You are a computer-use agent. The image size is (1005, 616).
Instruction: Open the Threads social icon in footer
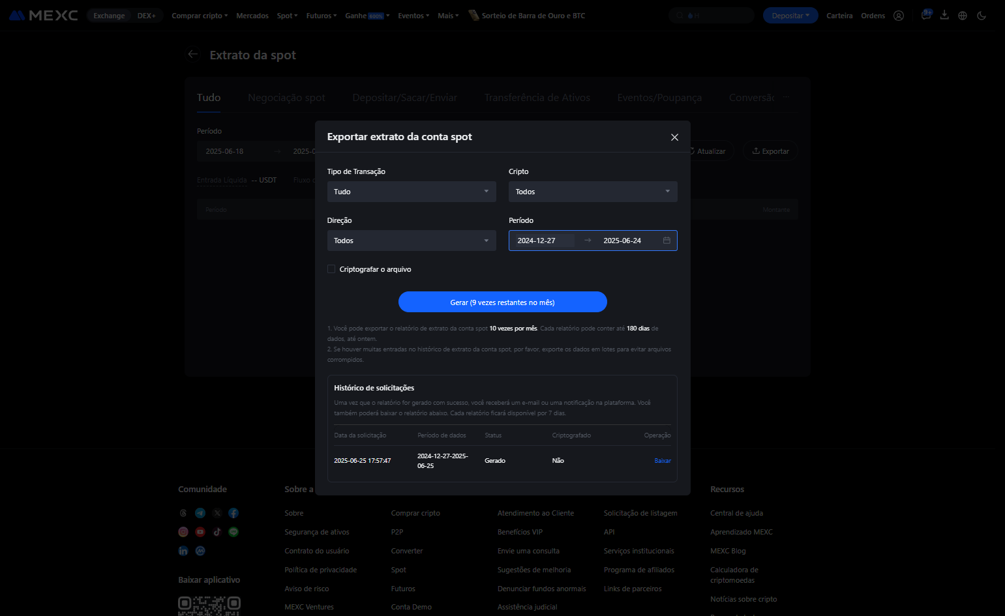pos(183,513)
